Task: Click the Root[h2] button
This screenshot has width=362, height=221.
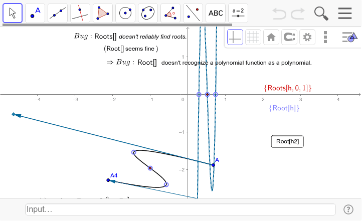Action: [x=287, y=141]
